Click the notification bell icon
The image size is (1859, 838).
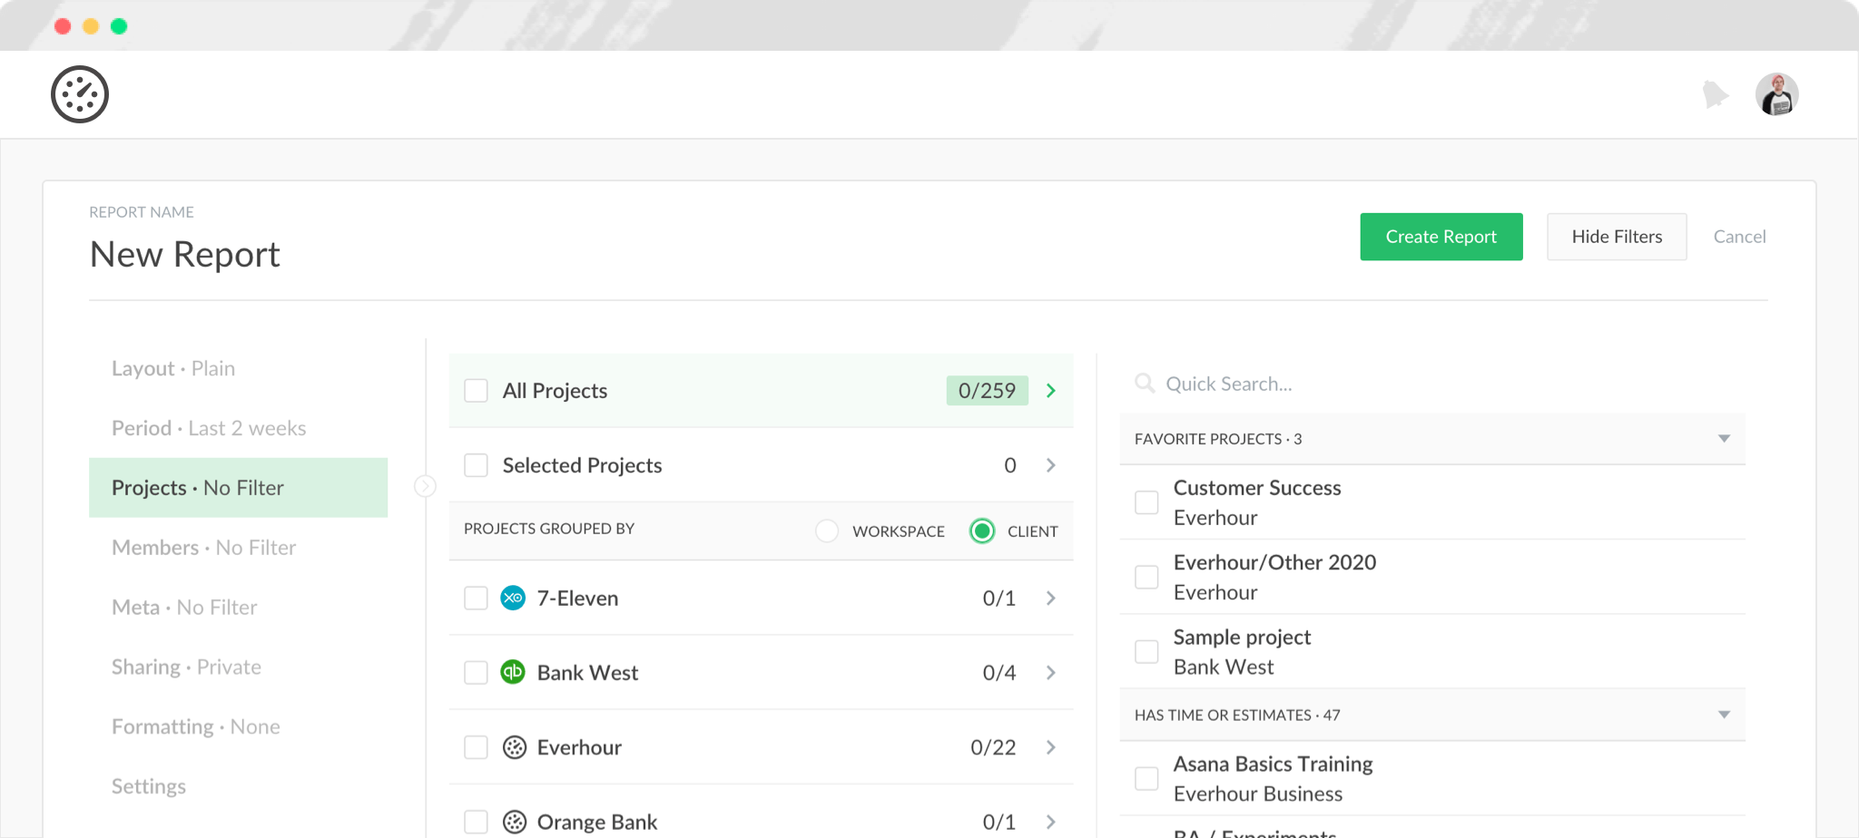(1715, 93)
